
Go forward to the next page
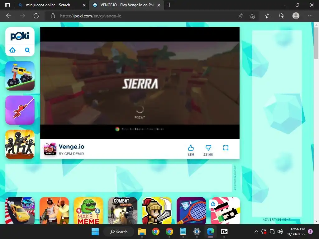[22, 16]
